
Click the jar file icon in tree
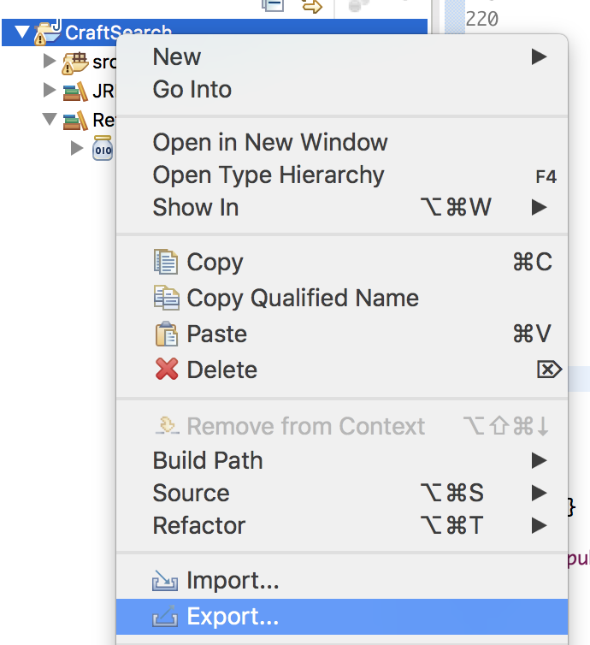tap(103, 148)
